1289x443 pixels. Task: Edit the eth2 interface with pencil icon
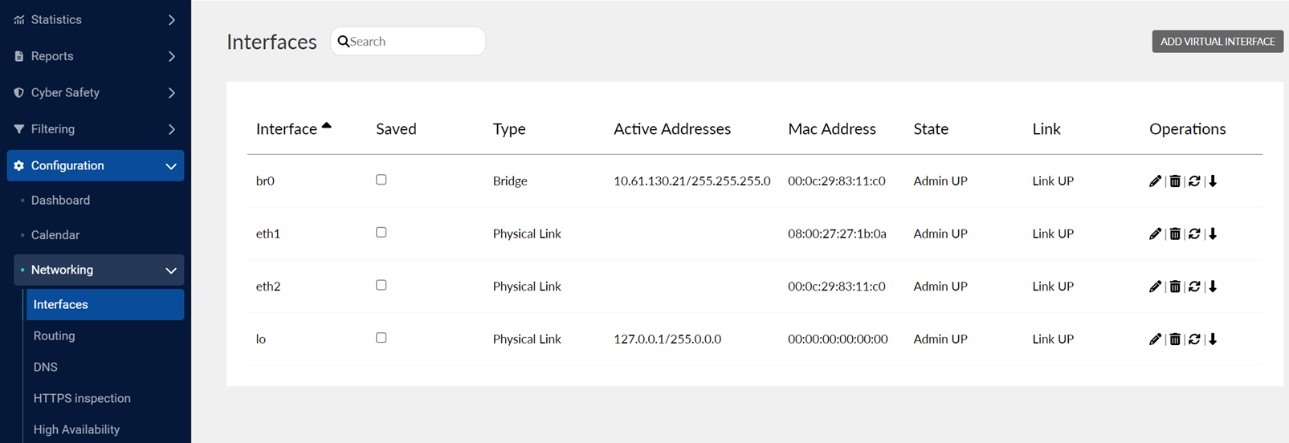(1155, 287)
